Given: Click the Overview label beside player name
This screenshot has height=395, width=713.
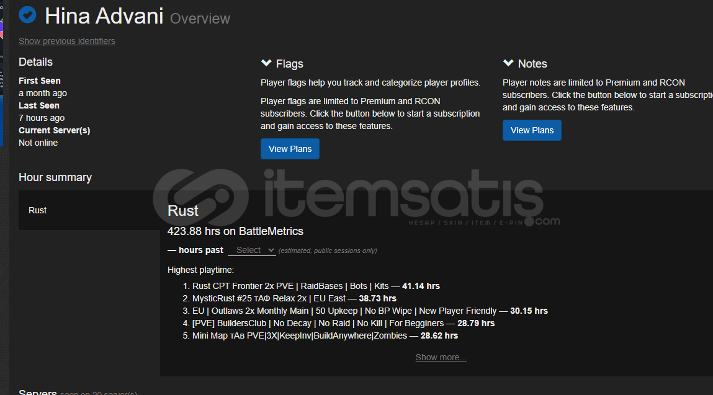Looking at the screenshot, I should pos(200,19).
